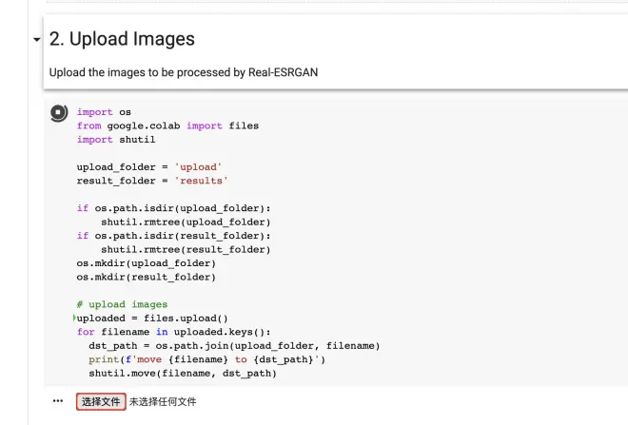Click the os.mkdir(upload_folder) line
The height and width of the screenshot is (425, 628).
tap(147, 263)
